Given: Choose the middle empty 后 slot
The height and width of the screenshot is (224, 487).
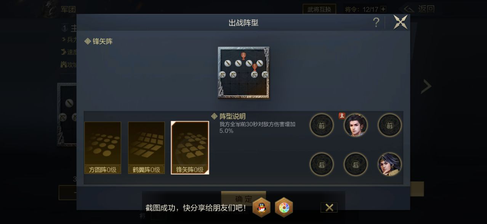Looking at the screenshot, I should tap(356, 164).
